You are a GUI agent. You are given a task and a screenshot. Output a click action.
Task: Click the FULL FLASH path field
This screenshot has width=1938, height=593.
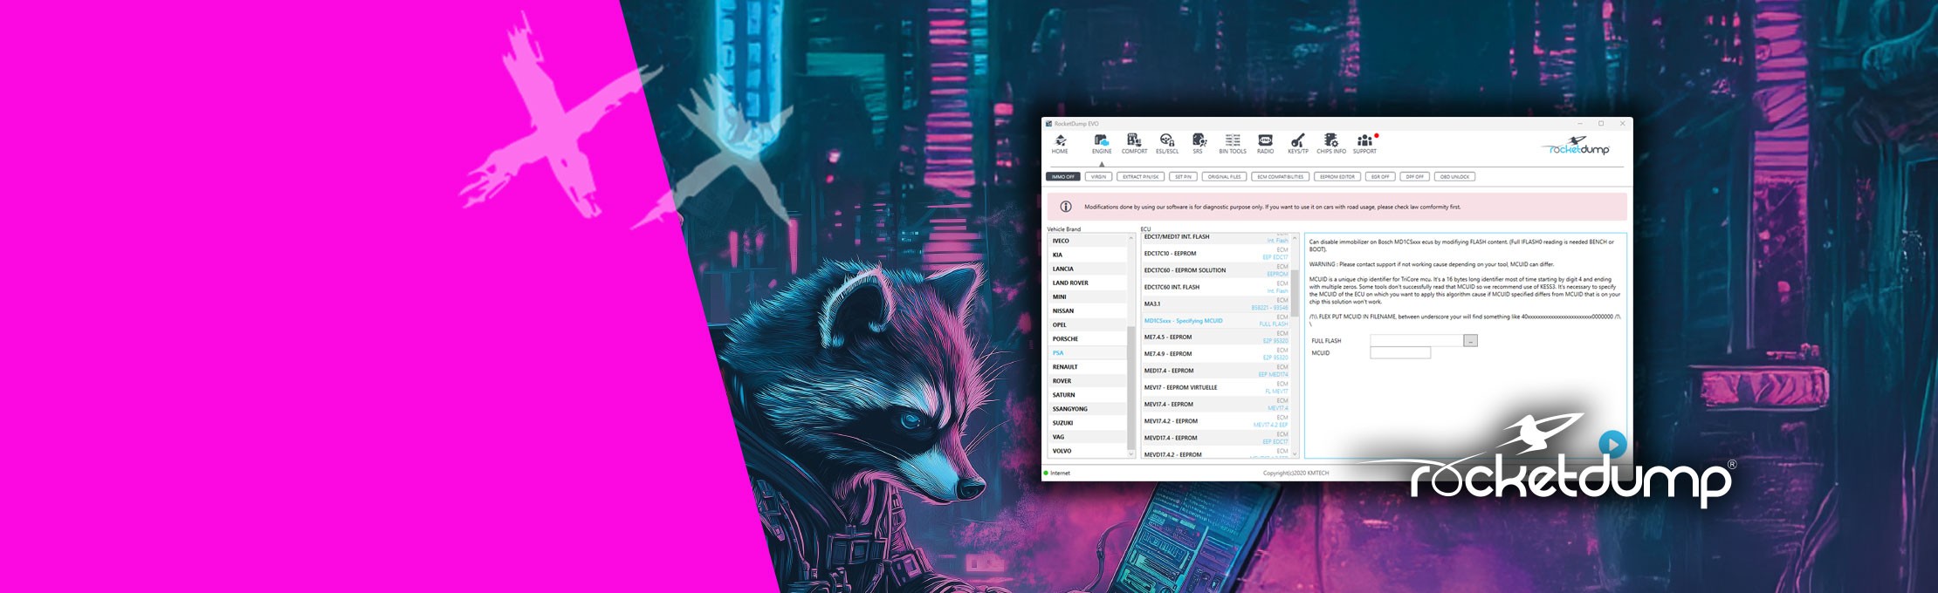(x=1417, y=341)
